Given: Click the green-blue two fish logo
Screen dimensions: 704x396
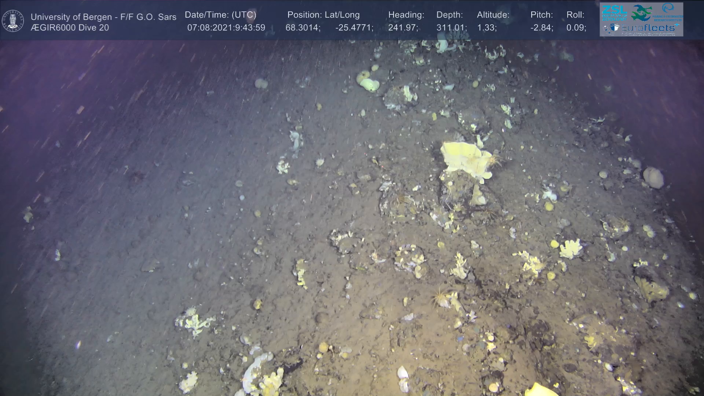Looking at the screenshot, I should [641, 13].
